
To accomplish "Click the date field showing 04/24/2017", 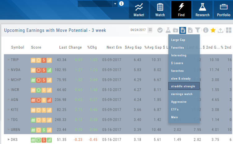I will (x=138, y=30).
